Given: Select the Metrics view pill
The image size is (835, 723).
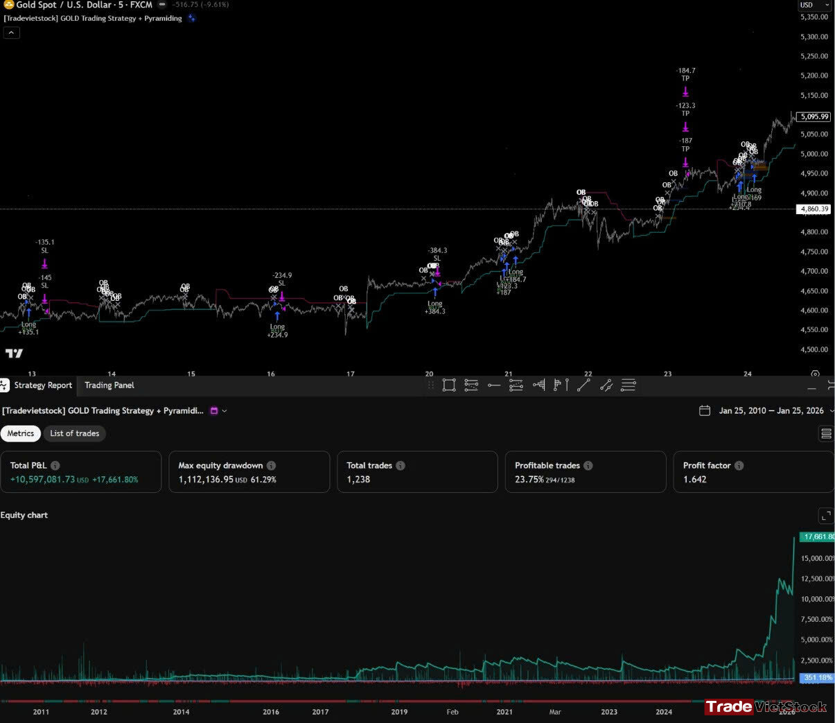Looking at the screenshot, I should click(21, 433).
